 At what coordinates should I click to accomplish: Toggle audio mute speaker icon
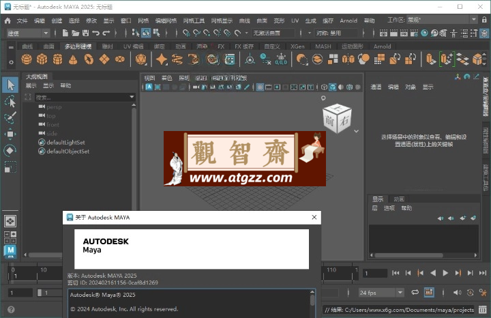coord(457,292)
